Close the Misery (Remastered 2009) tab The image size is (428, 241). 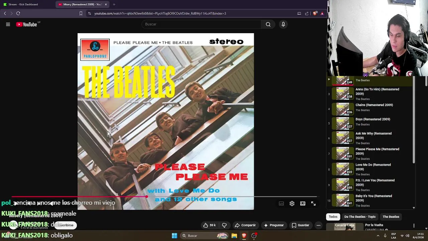point(106,4)
